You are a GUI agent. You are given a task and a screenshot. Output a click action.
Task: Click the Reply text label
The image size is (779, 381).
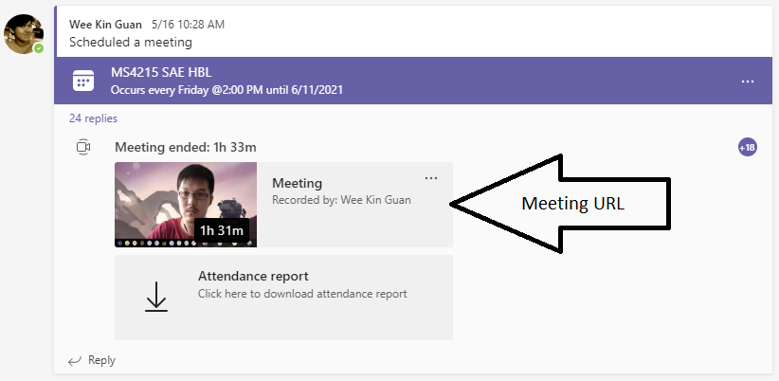coord(101,360)
